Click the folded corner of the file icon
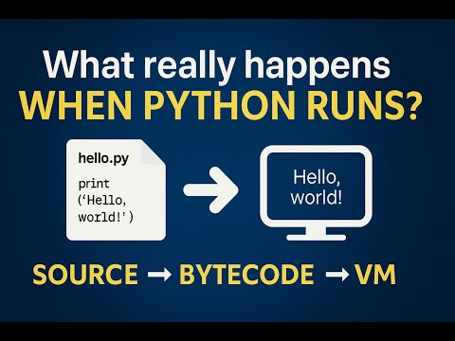 pyautogui.click(x=154, y=153)
